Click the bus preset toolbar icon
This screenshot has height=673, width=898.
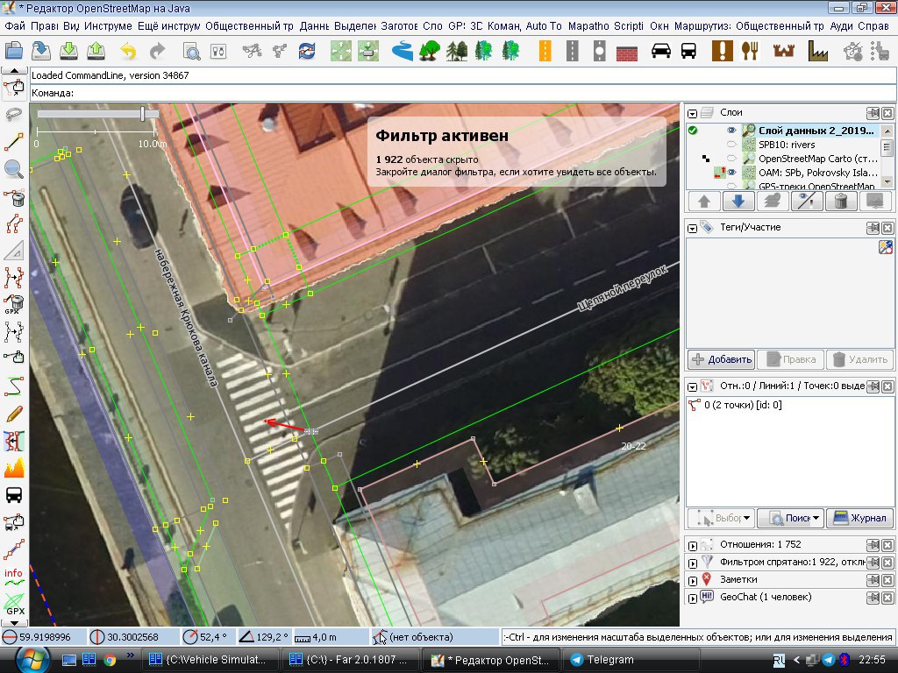click(x=688, y=51)
